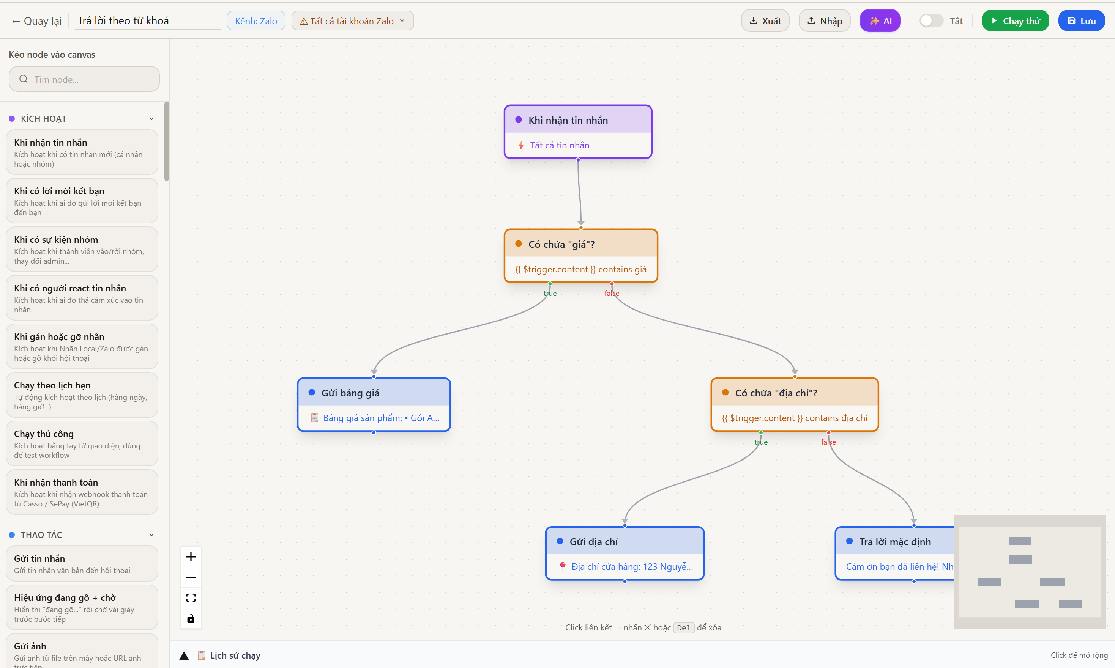Click the pin icon in Gửi địa chỉ node
1115x668 pixels.
pyautogui.click(x=563, y=567)
